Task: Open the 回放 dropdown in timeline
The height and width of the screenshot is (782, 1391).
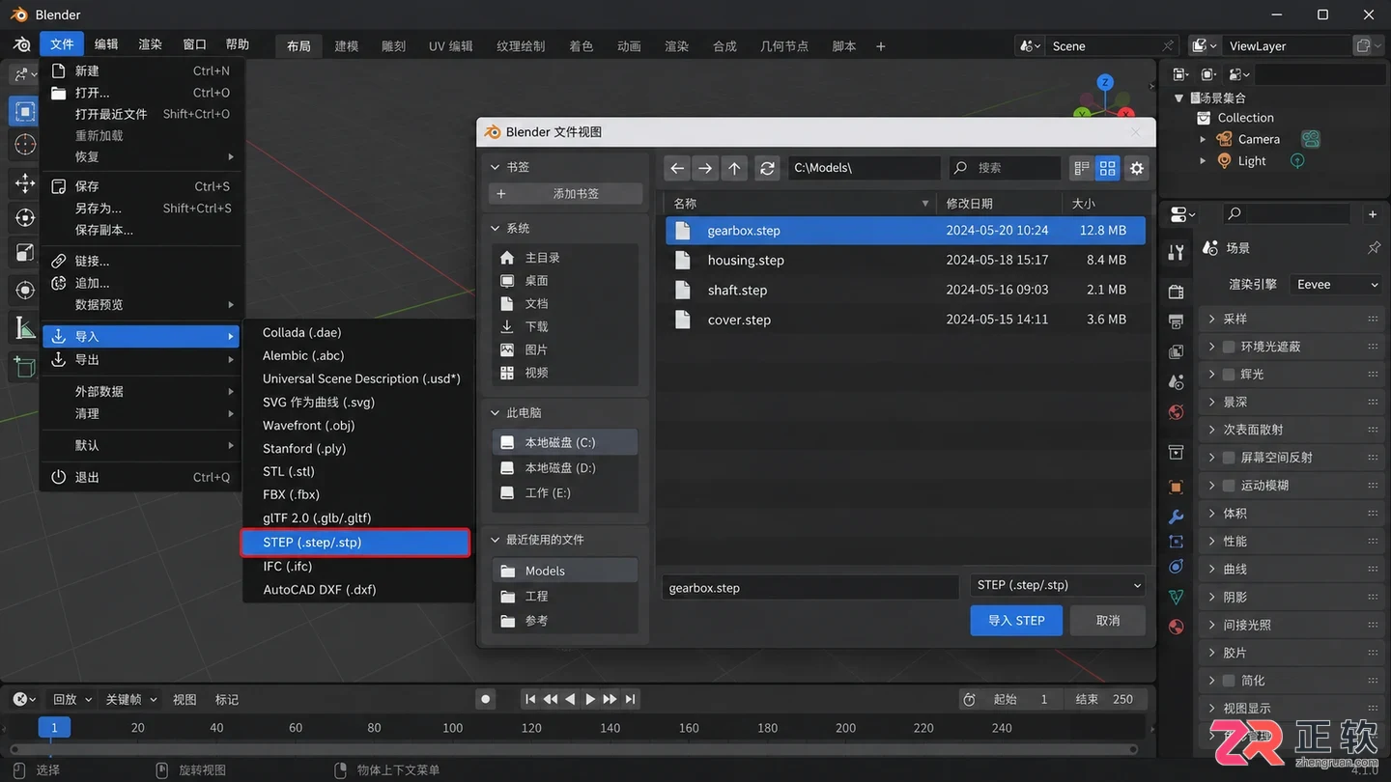Action: point(72,699)
